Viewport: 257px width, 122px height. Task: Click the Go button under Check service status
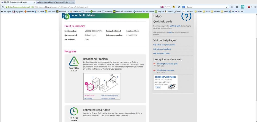click(x=158, y=87)
